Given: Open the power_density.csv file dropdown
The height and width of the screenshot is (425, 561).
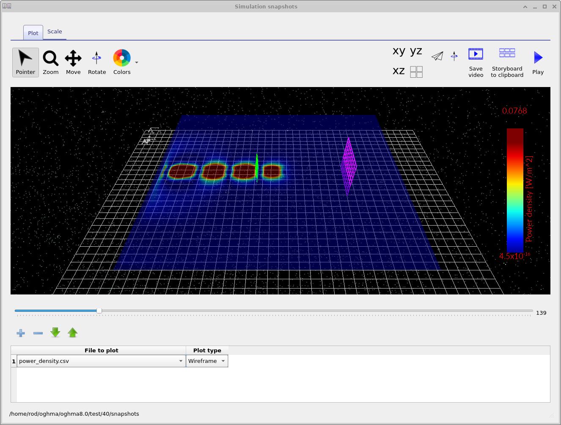Looking at the screenshot, I should 181,361.
